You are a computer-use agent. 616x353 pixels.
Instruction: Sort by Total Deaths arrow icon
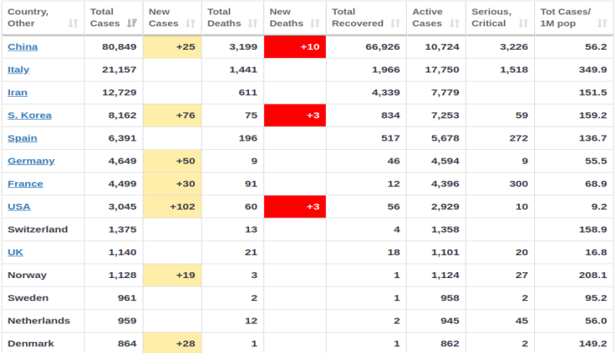(252, 24)
